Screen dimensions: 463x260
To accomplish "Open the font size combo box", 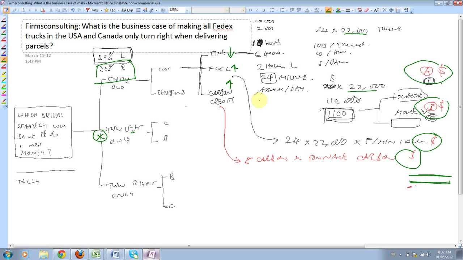I will tap(237, 10).
